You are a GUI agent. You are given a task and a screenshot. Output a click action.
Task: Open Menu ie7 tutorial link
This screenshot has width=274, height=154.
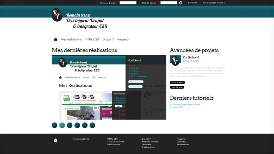tap(177, 107)
